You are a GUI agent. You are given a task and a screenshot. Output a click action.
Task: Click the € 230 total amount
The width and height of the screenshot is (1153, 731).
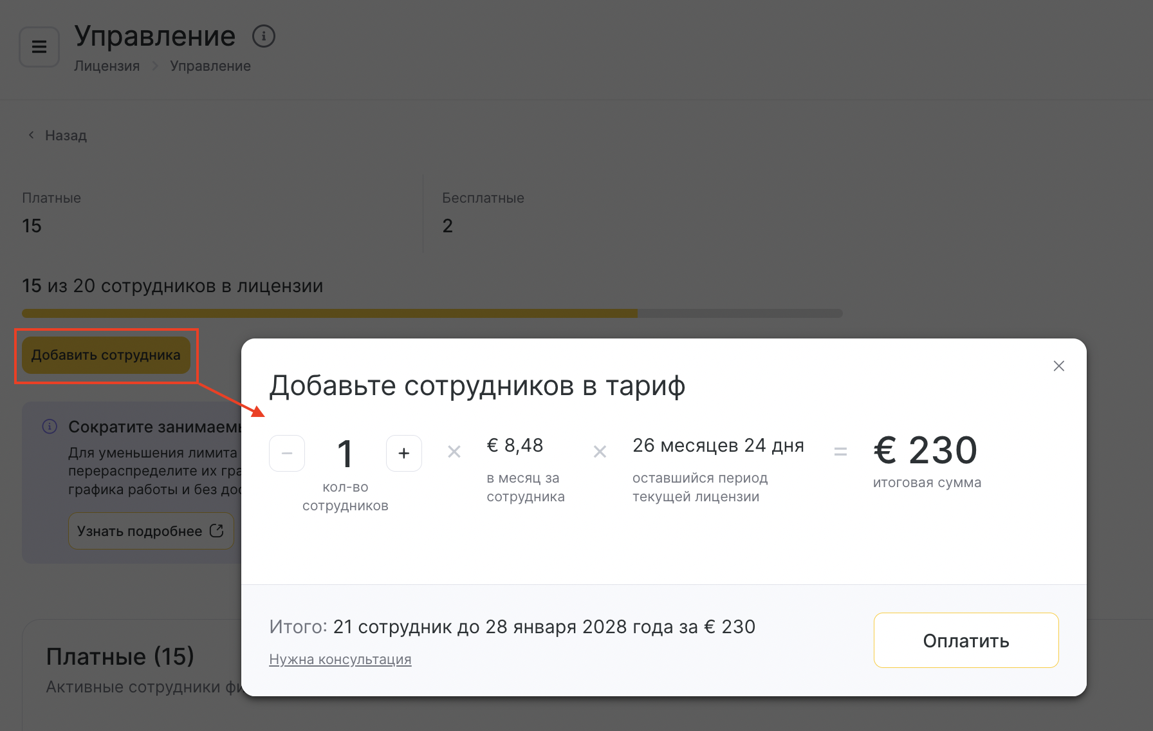tap(925, 450)
